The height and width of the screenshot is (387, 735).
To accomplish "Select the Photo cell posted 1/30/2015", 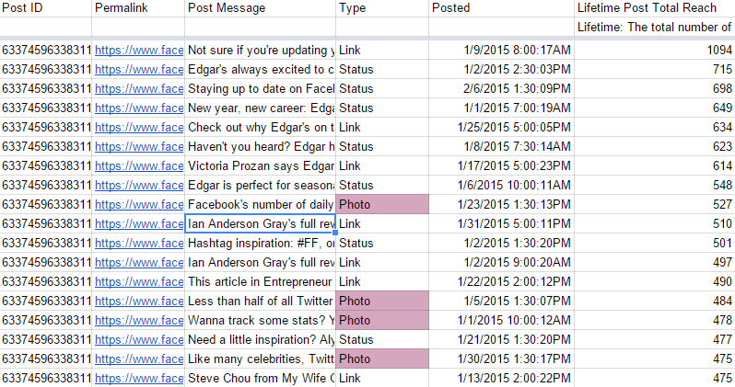I will [x=382, y=359].
